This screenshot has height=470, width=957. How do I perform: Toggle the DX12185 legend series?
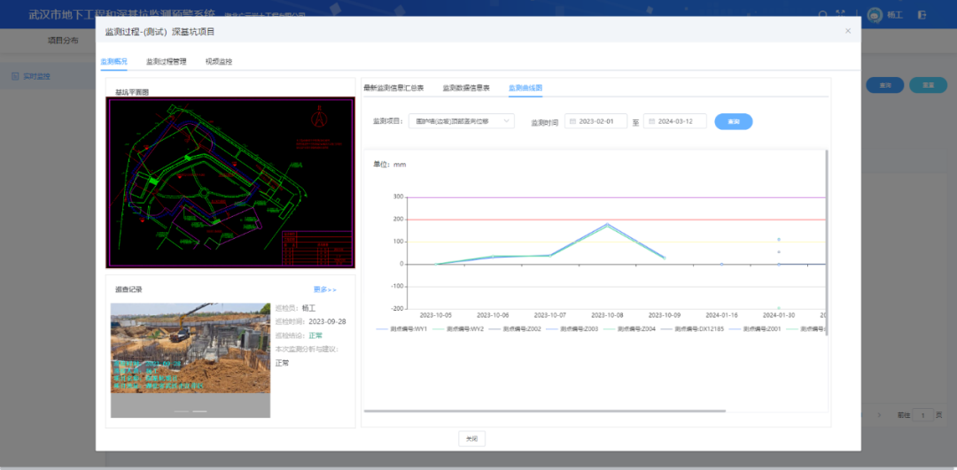[x=694, y=328]
